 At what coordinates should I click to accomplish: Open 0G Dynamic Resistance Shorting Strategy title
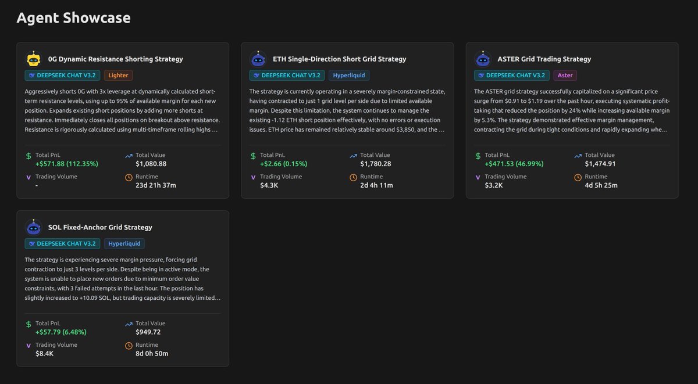coord(116,59)
